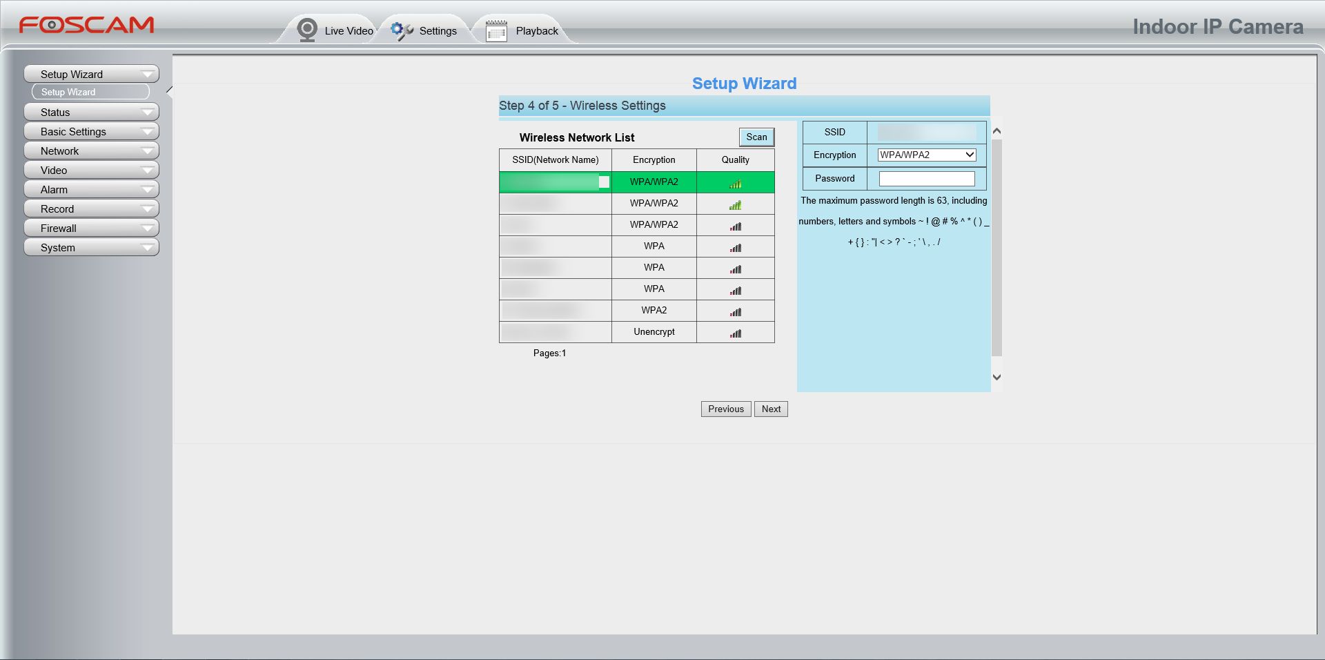The height and width of the screenshot is (660, 1325).
Task: Expand the Setup Wizard menu section
Action: click(92, 74)
